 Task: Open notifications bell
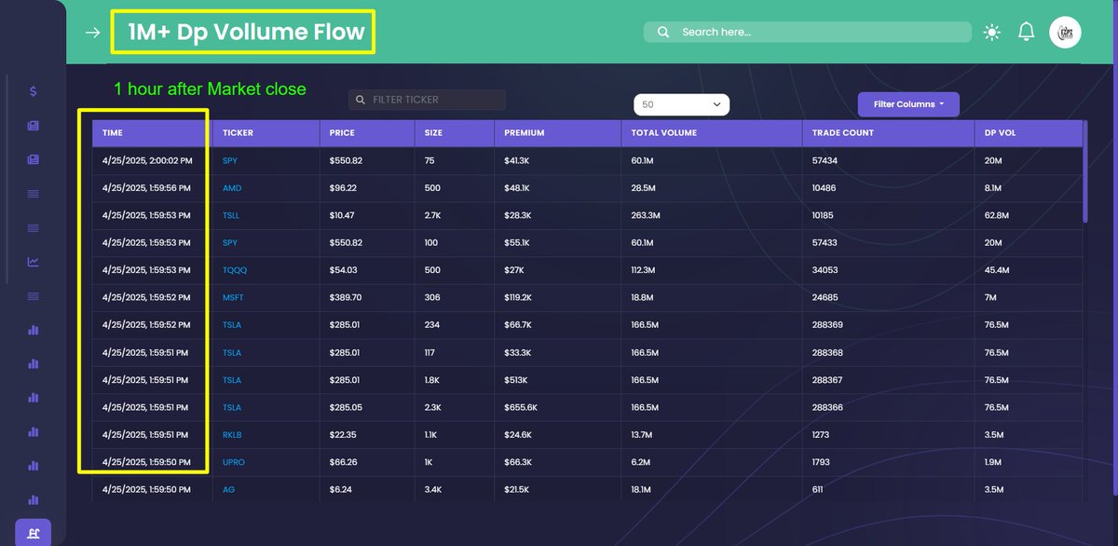pos(1026,32)
